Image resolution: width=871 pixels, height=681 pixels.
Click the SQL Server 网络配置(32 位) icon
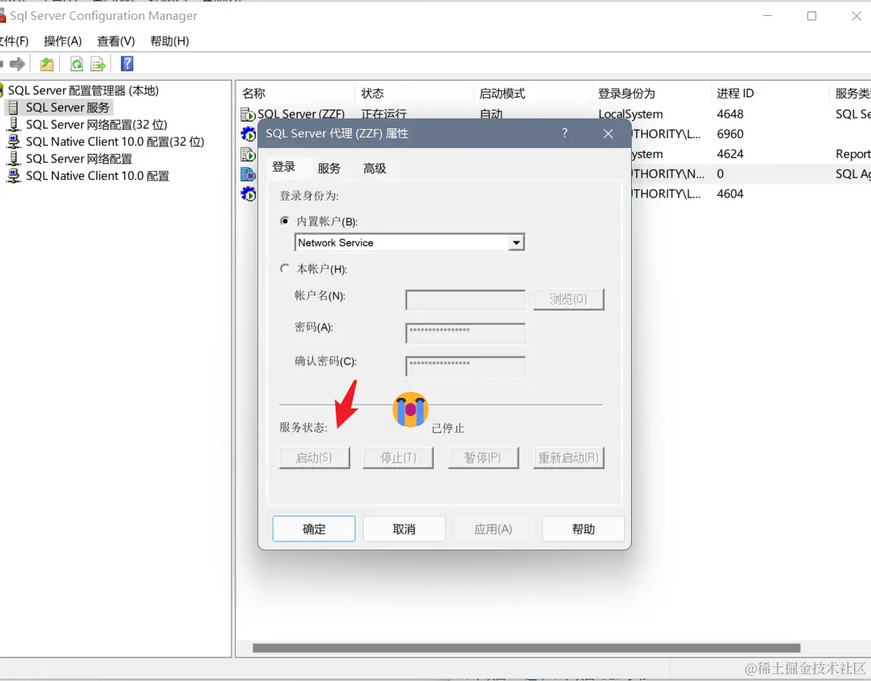pos(14,125)
